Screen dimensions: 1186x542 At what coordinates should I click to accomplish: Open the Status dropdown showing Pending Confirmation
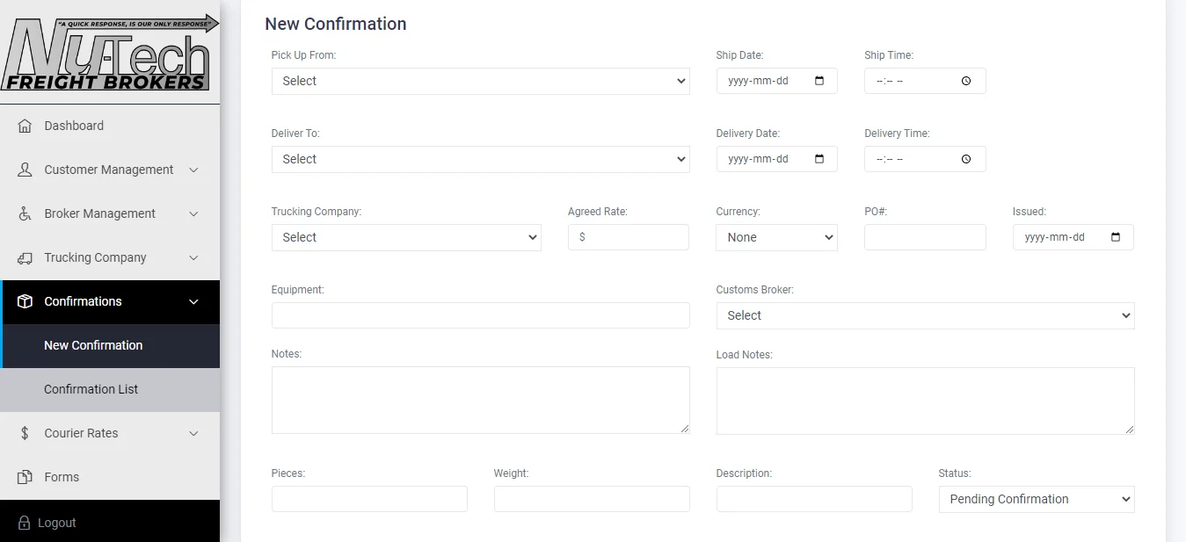(x=1036, y=499)
